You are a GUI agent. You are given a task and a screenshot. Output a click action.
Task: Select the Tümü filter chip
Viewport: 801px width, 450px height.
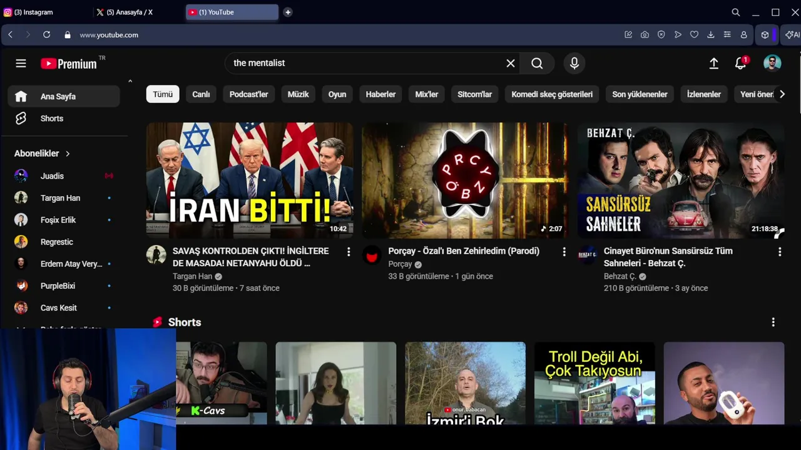click(x=163, y=94)
